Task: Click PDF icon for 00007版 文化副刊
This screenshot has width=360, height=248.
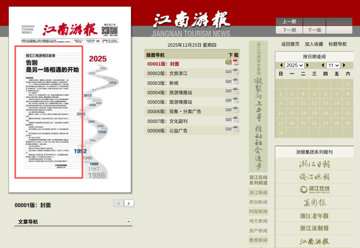Action: 236,119
